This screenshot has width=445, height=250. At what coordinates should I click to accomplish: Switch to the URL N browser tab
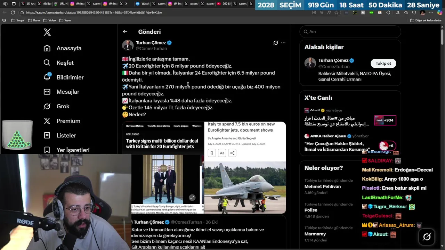[x=61, y=4]
